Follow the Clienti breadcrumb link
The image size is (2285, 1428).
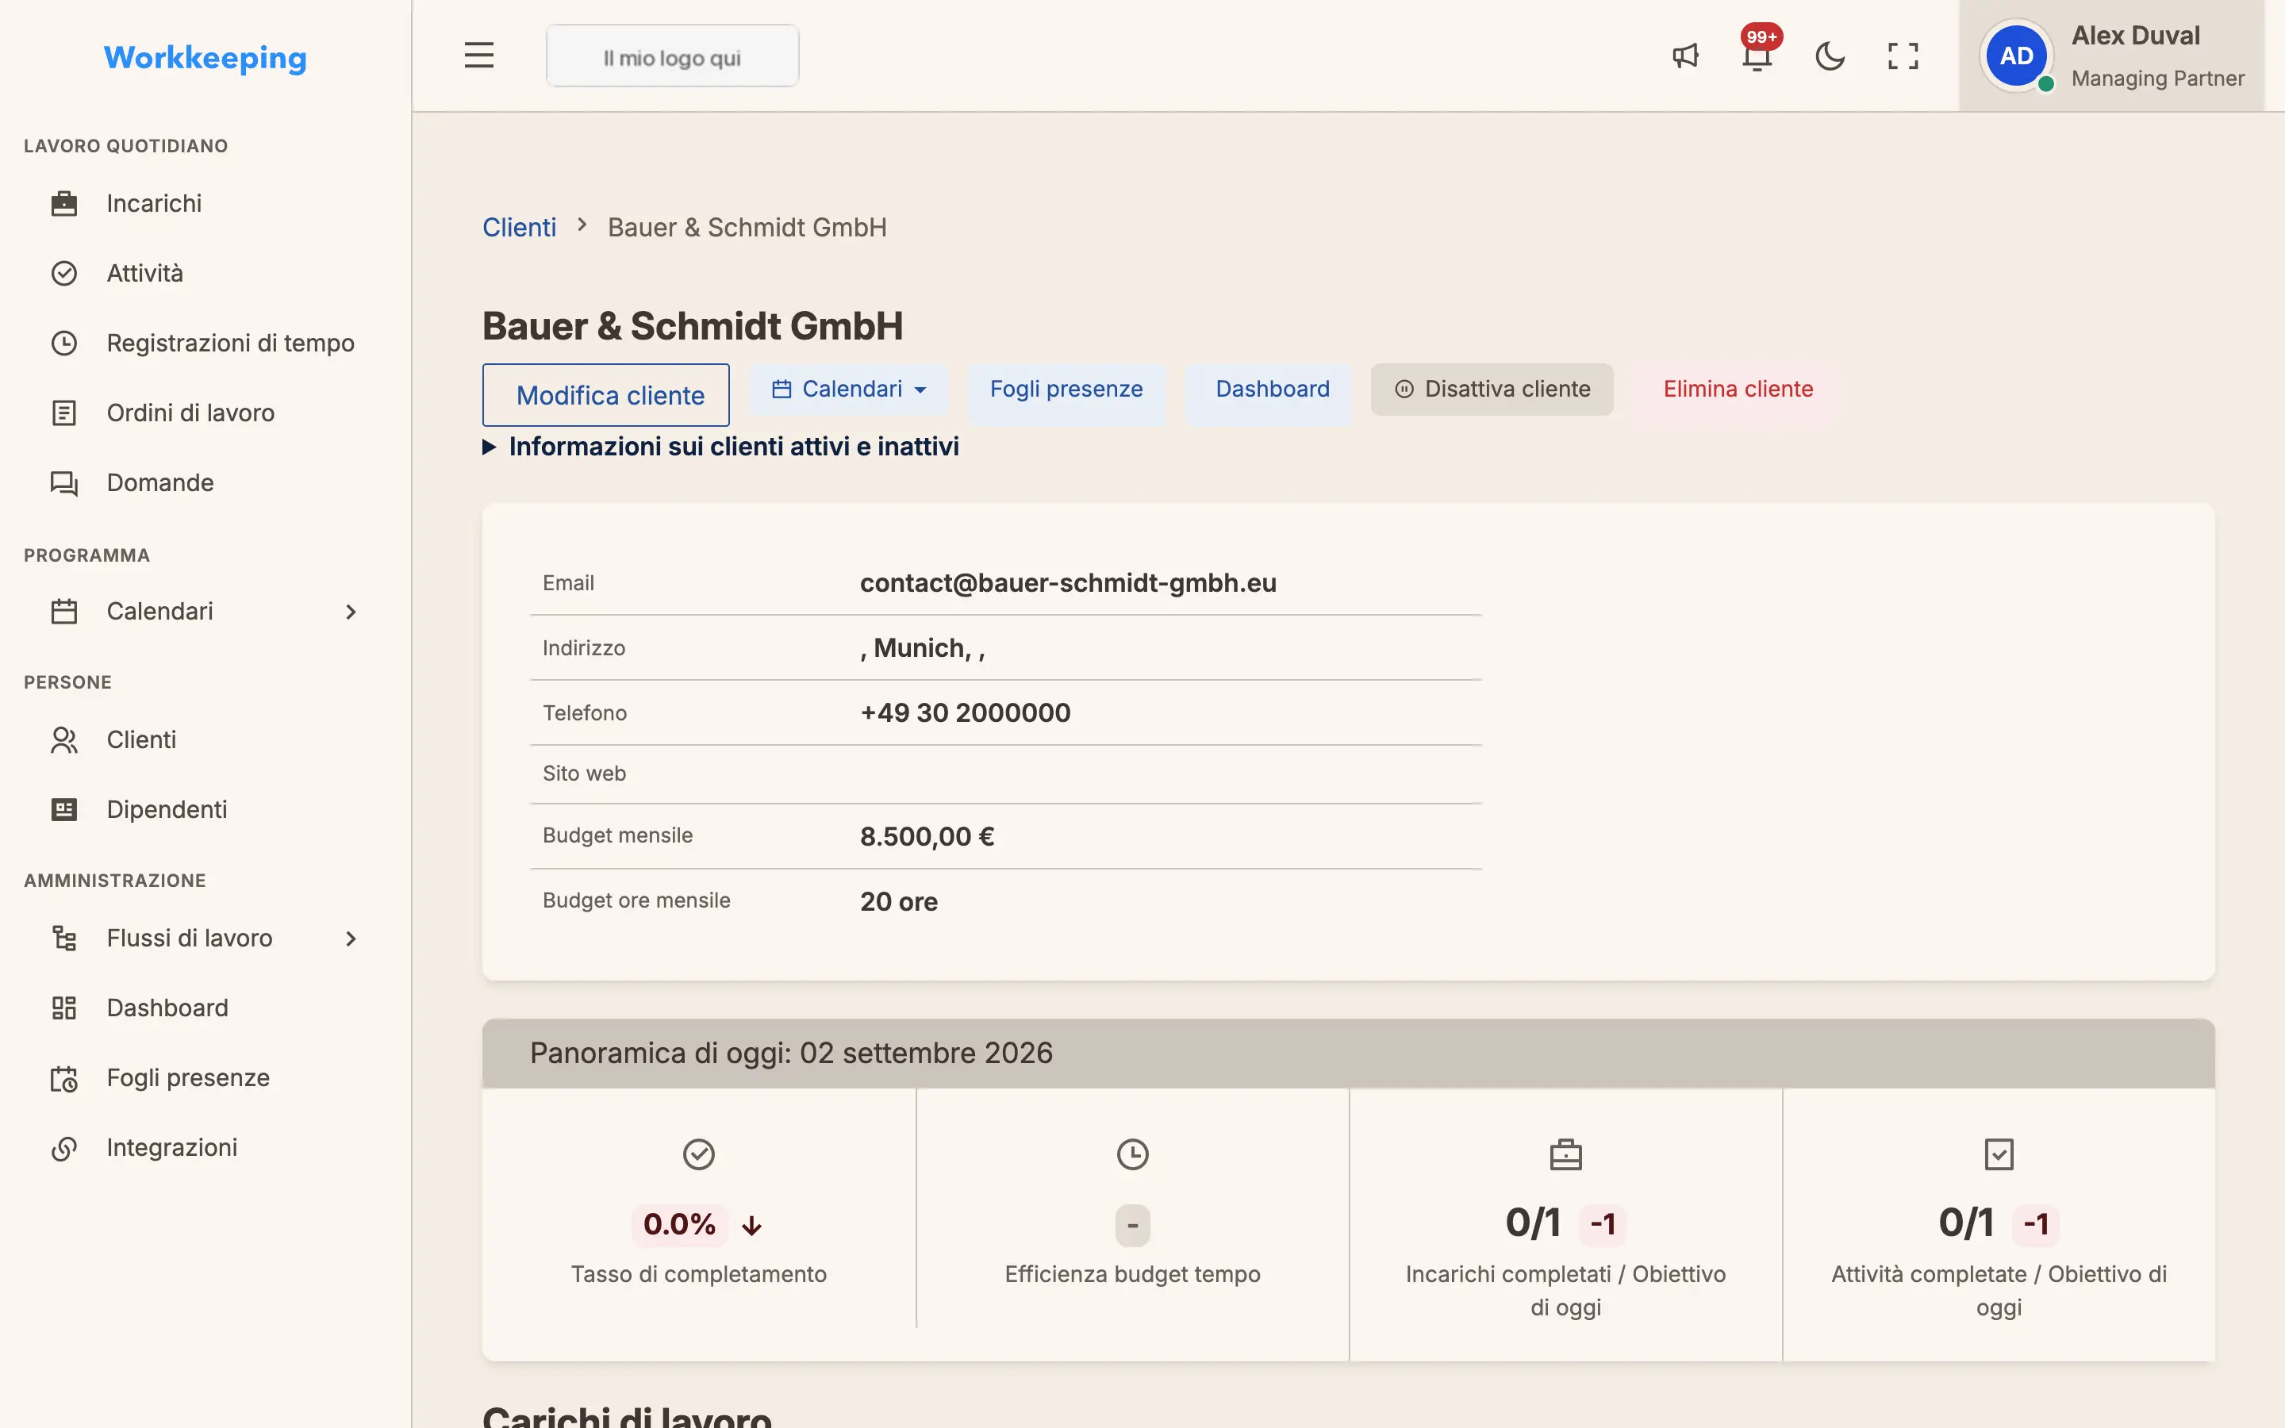point(520,228)
